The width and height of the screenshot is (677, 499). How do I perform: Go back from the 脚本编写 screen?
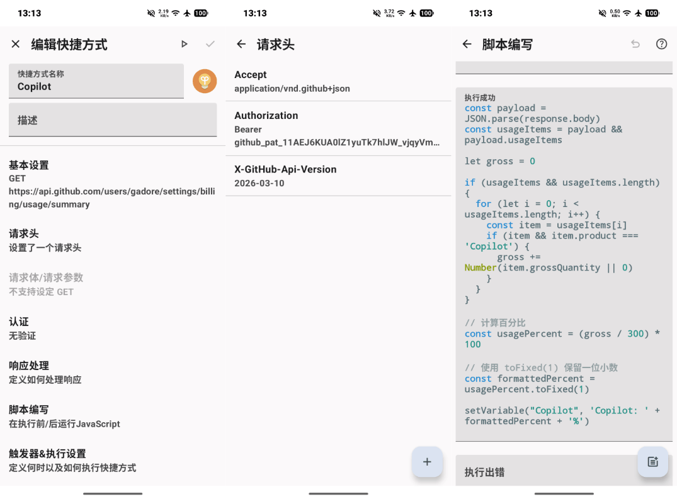coord(467,44)
